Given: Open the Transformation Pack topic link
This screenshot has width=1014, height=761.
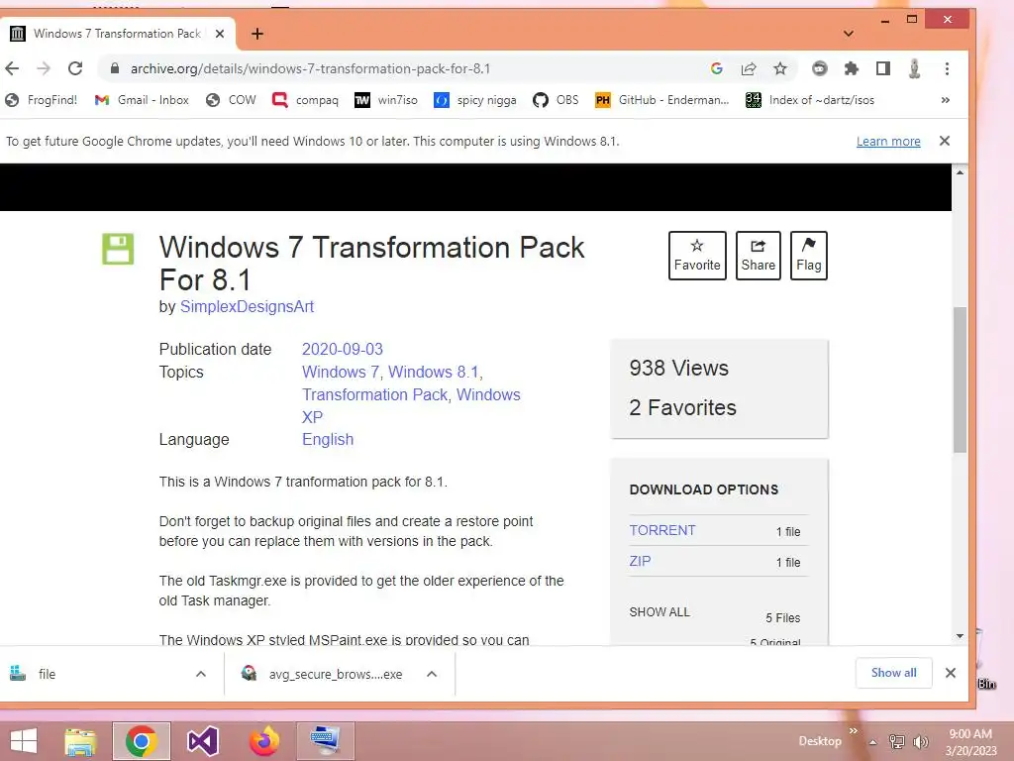Looking at the screenshot, I should coord(374,394).
